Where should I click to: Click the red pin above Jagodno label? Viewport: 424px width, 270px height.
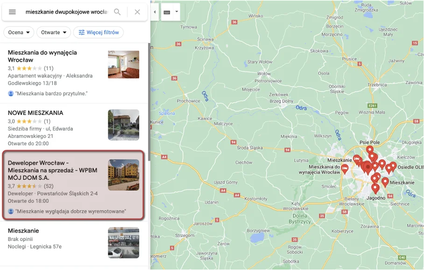point(375,189)
